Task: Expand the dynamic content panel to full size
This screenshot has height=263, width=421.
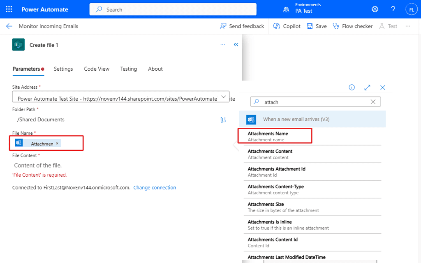Action: pyautogui.click(x=367, y=88)
